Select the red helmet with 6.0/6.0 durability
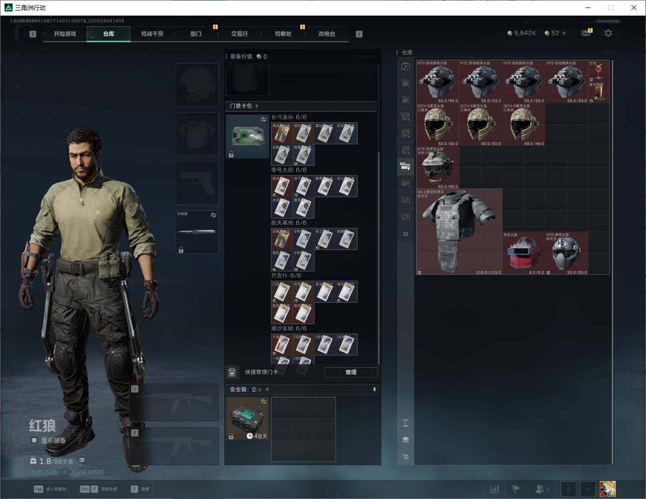This screenshot has width=646, height=499. click(x=524, y=253)
